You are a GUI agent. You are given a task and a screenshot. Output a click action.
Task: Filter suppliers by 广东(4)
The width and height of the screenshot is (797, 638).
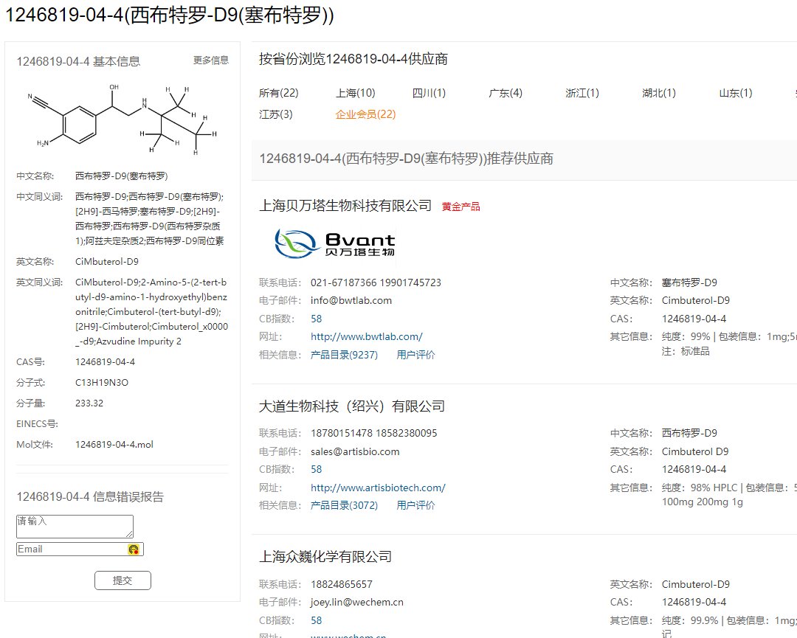[506, 93]
